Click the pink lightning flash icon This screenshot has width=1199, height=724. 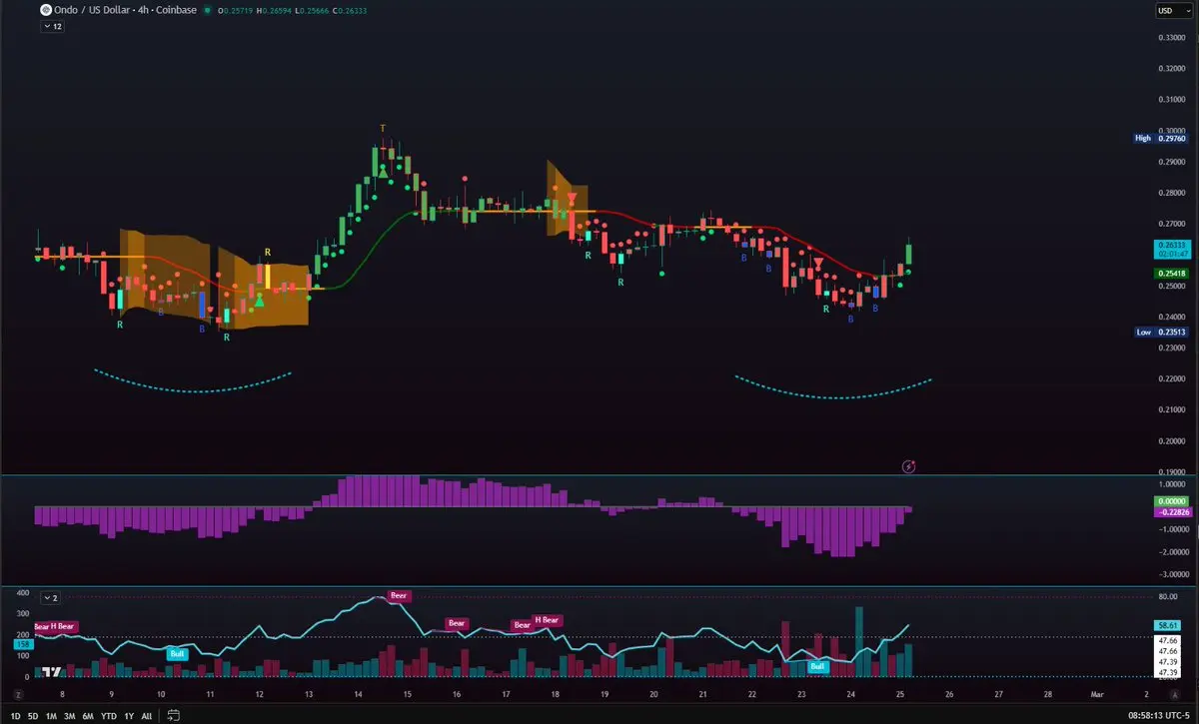point(909,465)
